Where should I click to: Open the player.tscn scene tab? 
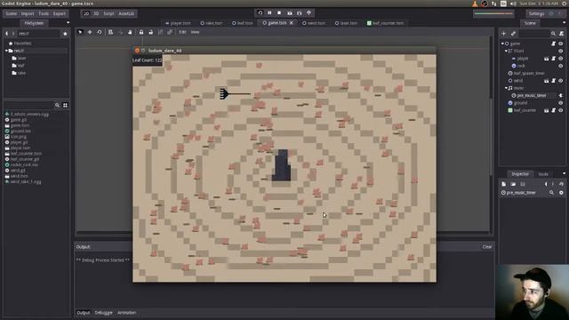178,23
